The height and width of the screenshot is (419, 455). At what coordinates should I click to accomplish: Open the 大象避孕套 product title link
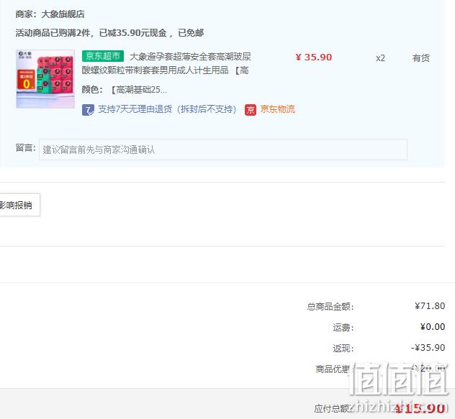point(166,63)
